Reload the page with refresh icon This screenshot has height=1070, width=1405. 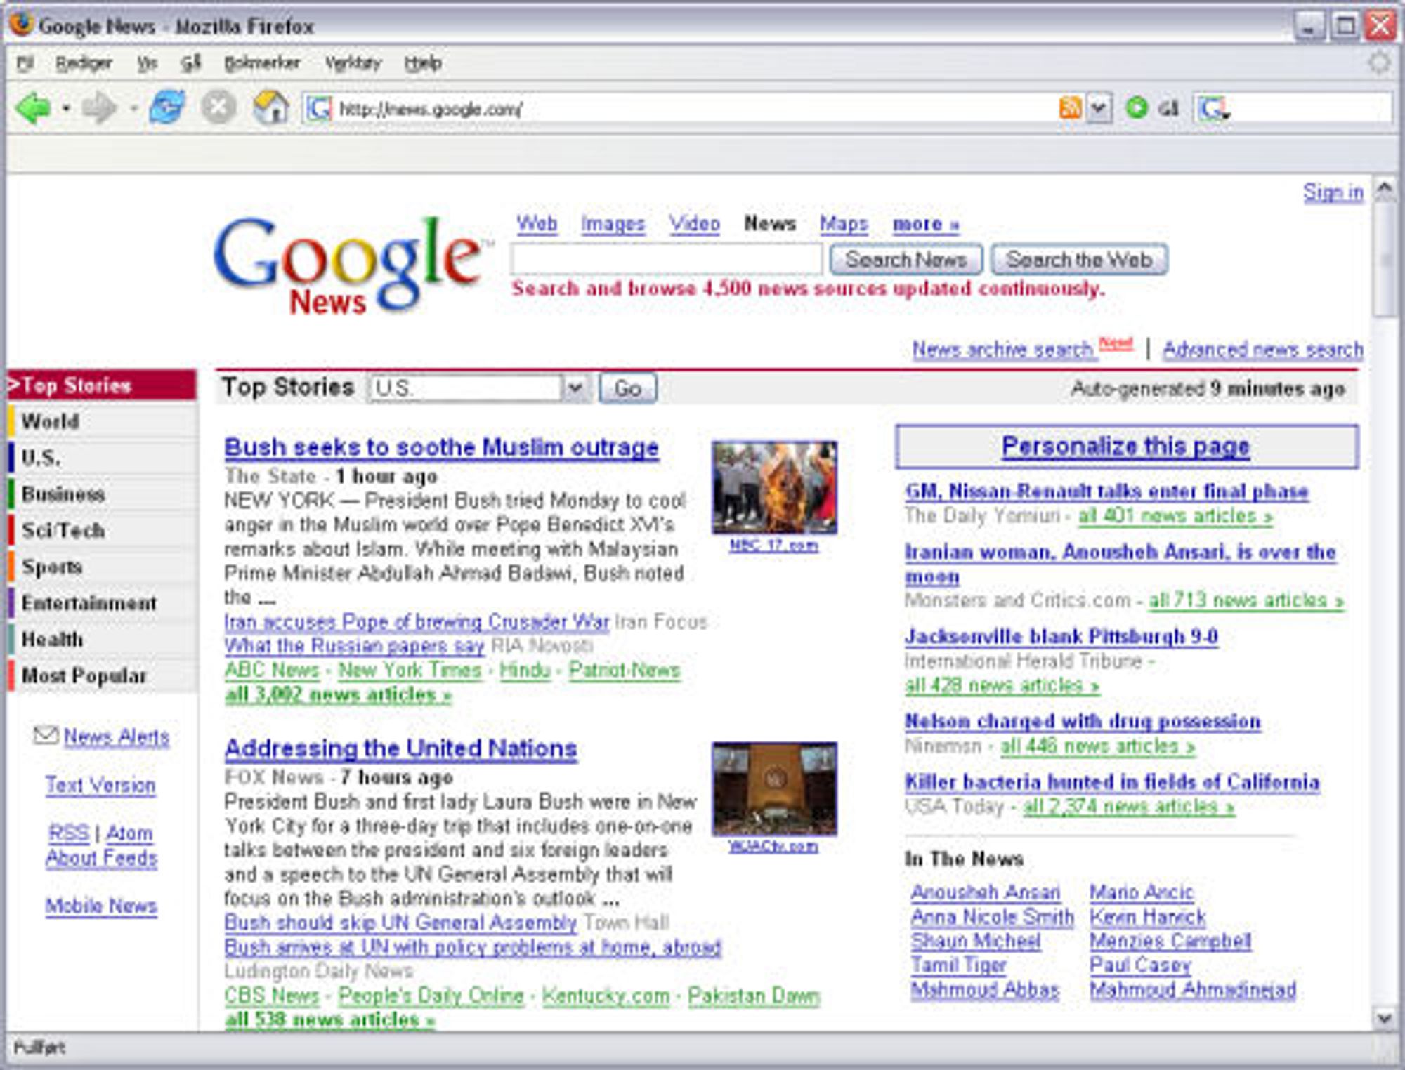[x=166, y=108]
